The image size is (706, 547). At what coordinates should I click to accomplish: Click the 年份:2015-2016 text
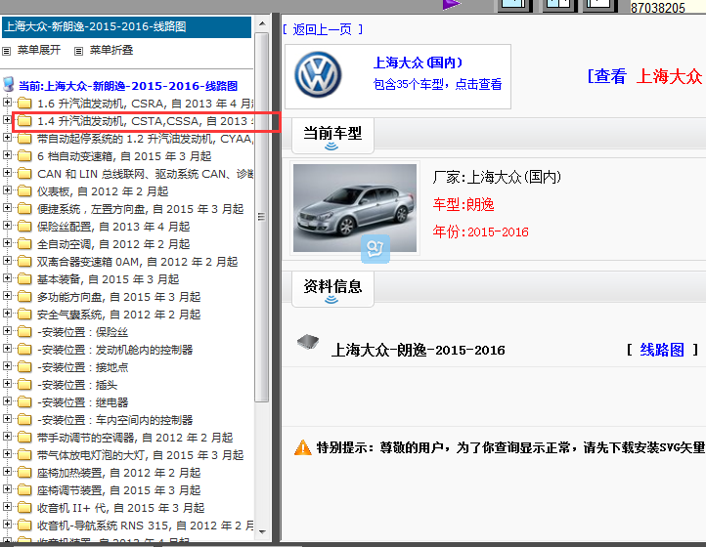point(480,231)
